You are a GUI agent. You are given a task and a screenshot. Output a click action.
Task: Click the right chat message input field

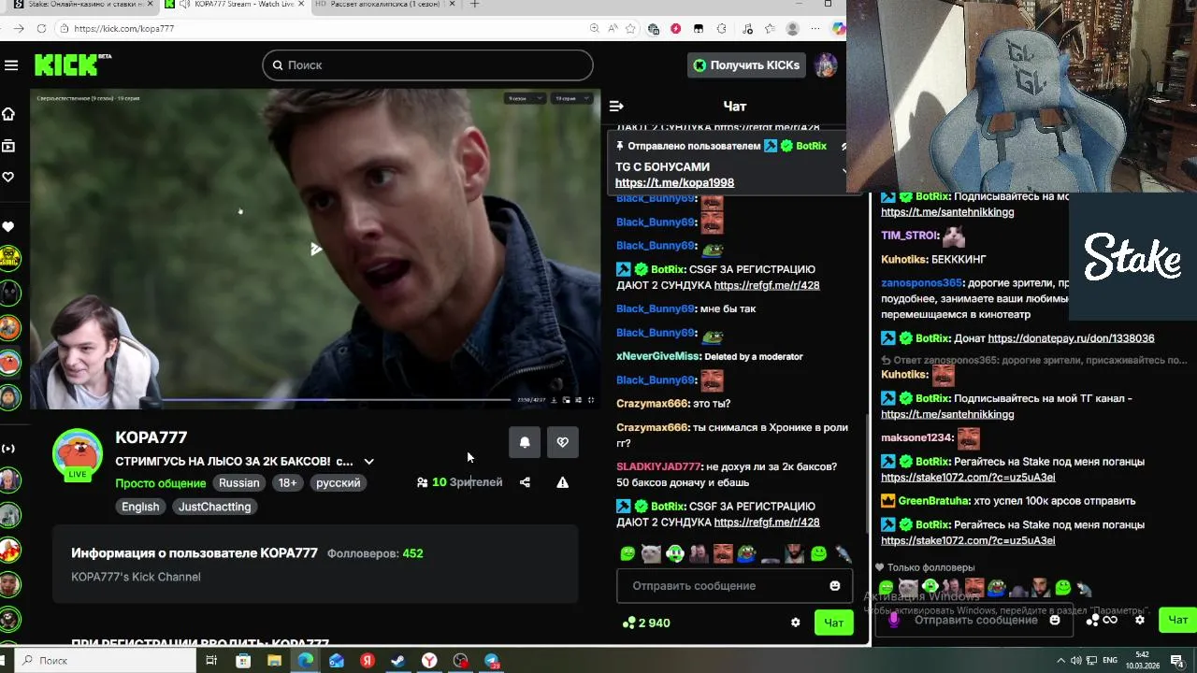[x=975, y=621]
